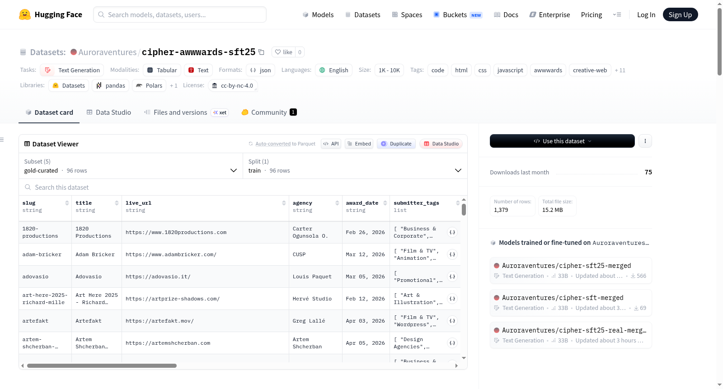Open the Community tab
Image resolution: width=723 pixels, height=389 pixels.
[269, 112]
